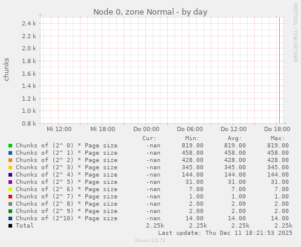Click the 'chunks' y-axis label
Viewport: 301px width, 247px height.
pyautogui.click(x=6, y=70)
